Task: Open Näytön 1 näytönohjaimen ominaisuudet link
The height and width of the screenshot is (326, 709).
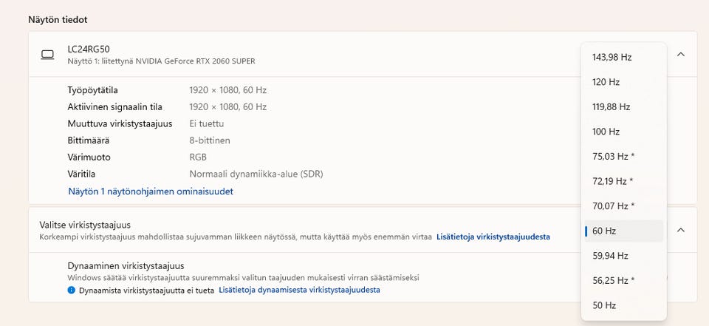Action: tap(151, 191)
